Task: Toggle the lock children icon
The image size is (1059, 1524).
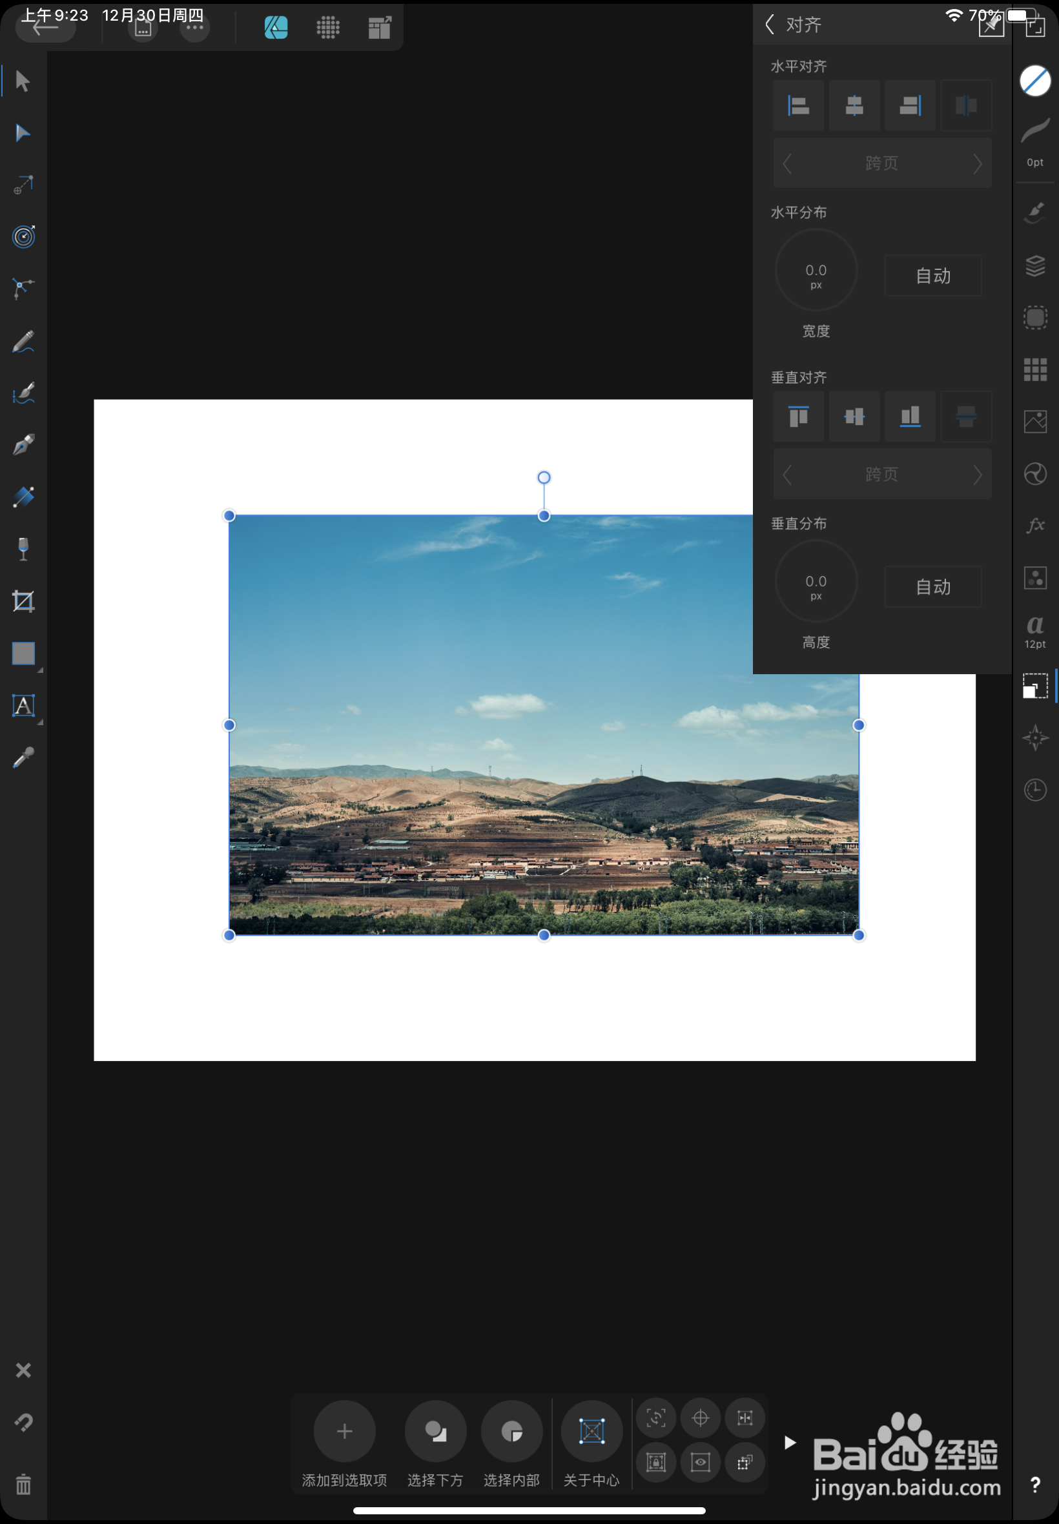Action: coord(656,1461)
